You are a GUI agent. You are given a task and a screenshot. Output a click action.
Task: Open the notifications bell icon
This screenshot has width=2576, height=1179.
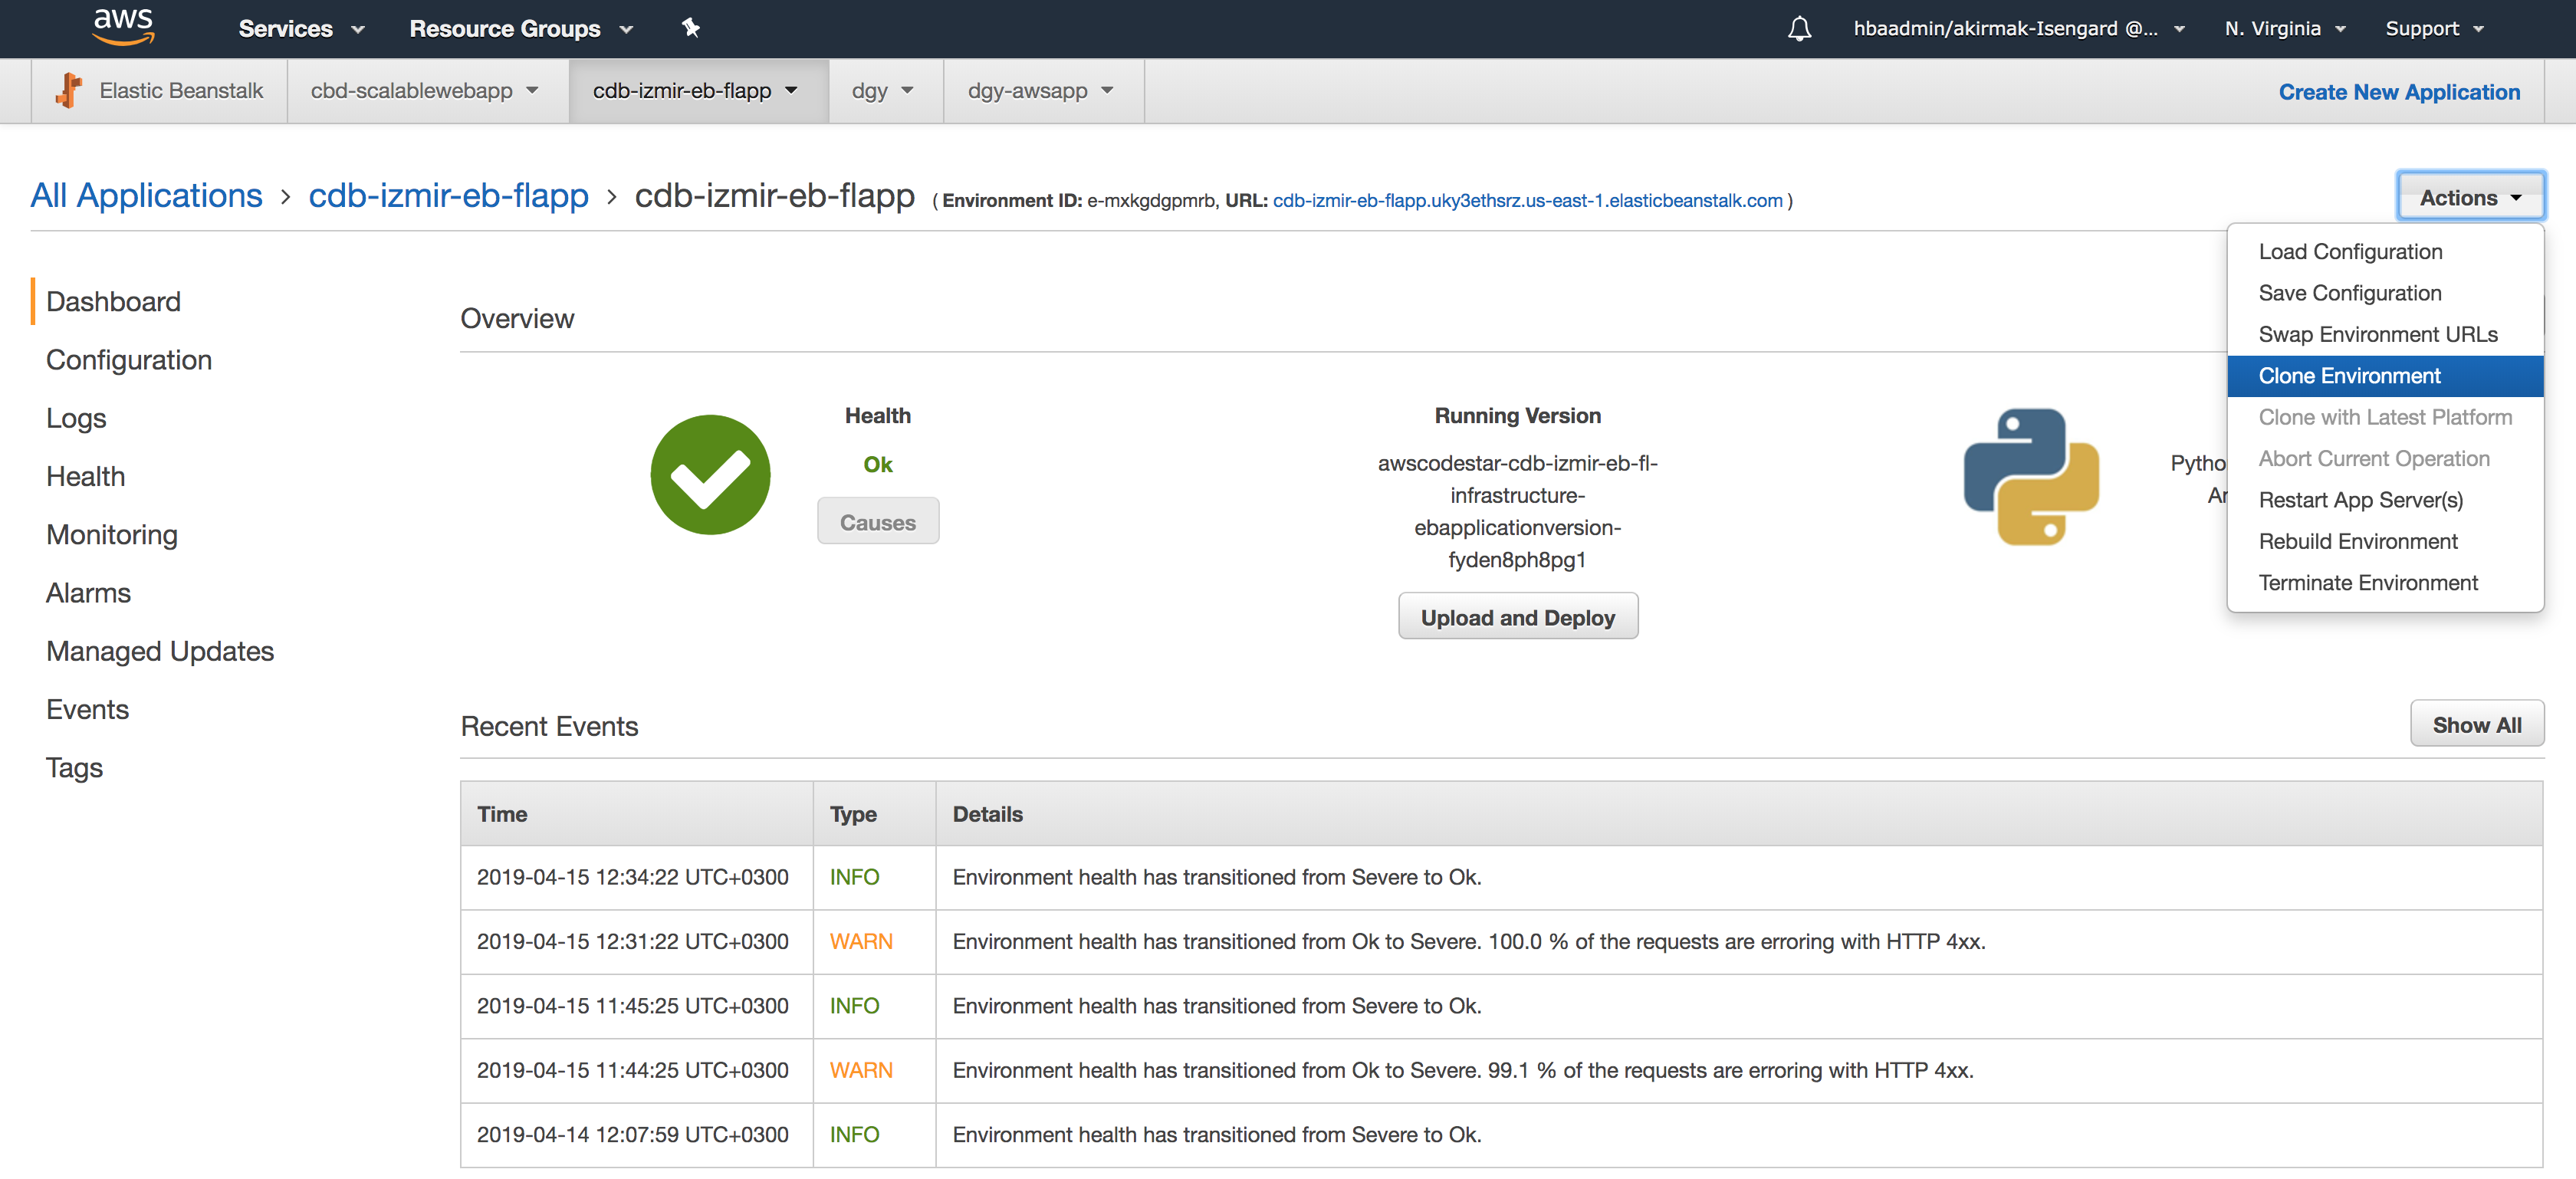tap(1799, 28)
